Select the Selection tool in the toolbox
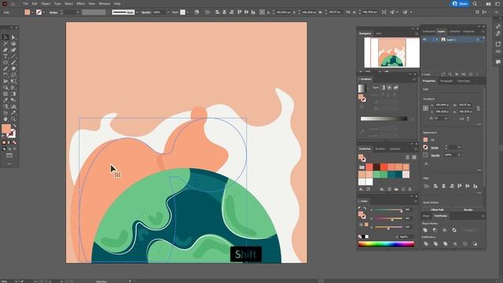The height and width of the screenshot is (283, 503). point(6,38)
